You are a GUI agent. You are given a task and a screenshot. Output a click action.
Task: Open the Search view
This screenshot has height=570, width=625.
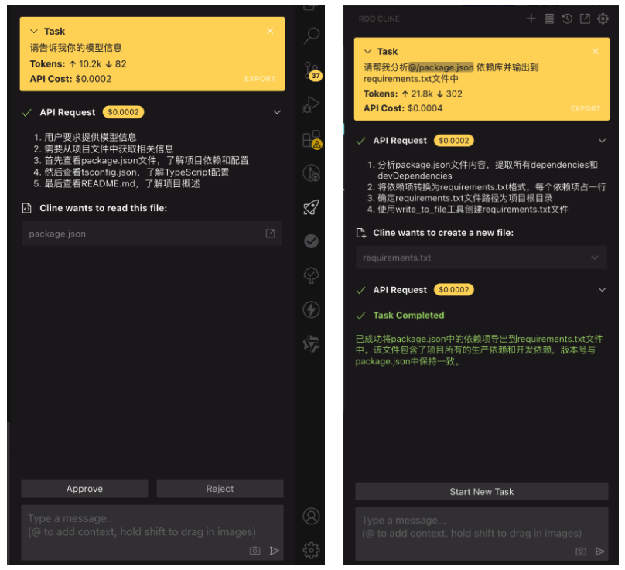click(x=311, y=36)
